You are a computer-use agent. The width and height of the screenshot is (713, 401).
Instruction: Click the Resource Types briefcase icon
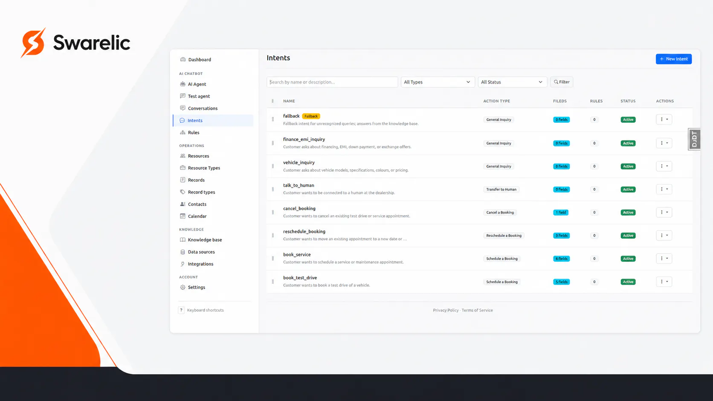click(x=183, y=168)
